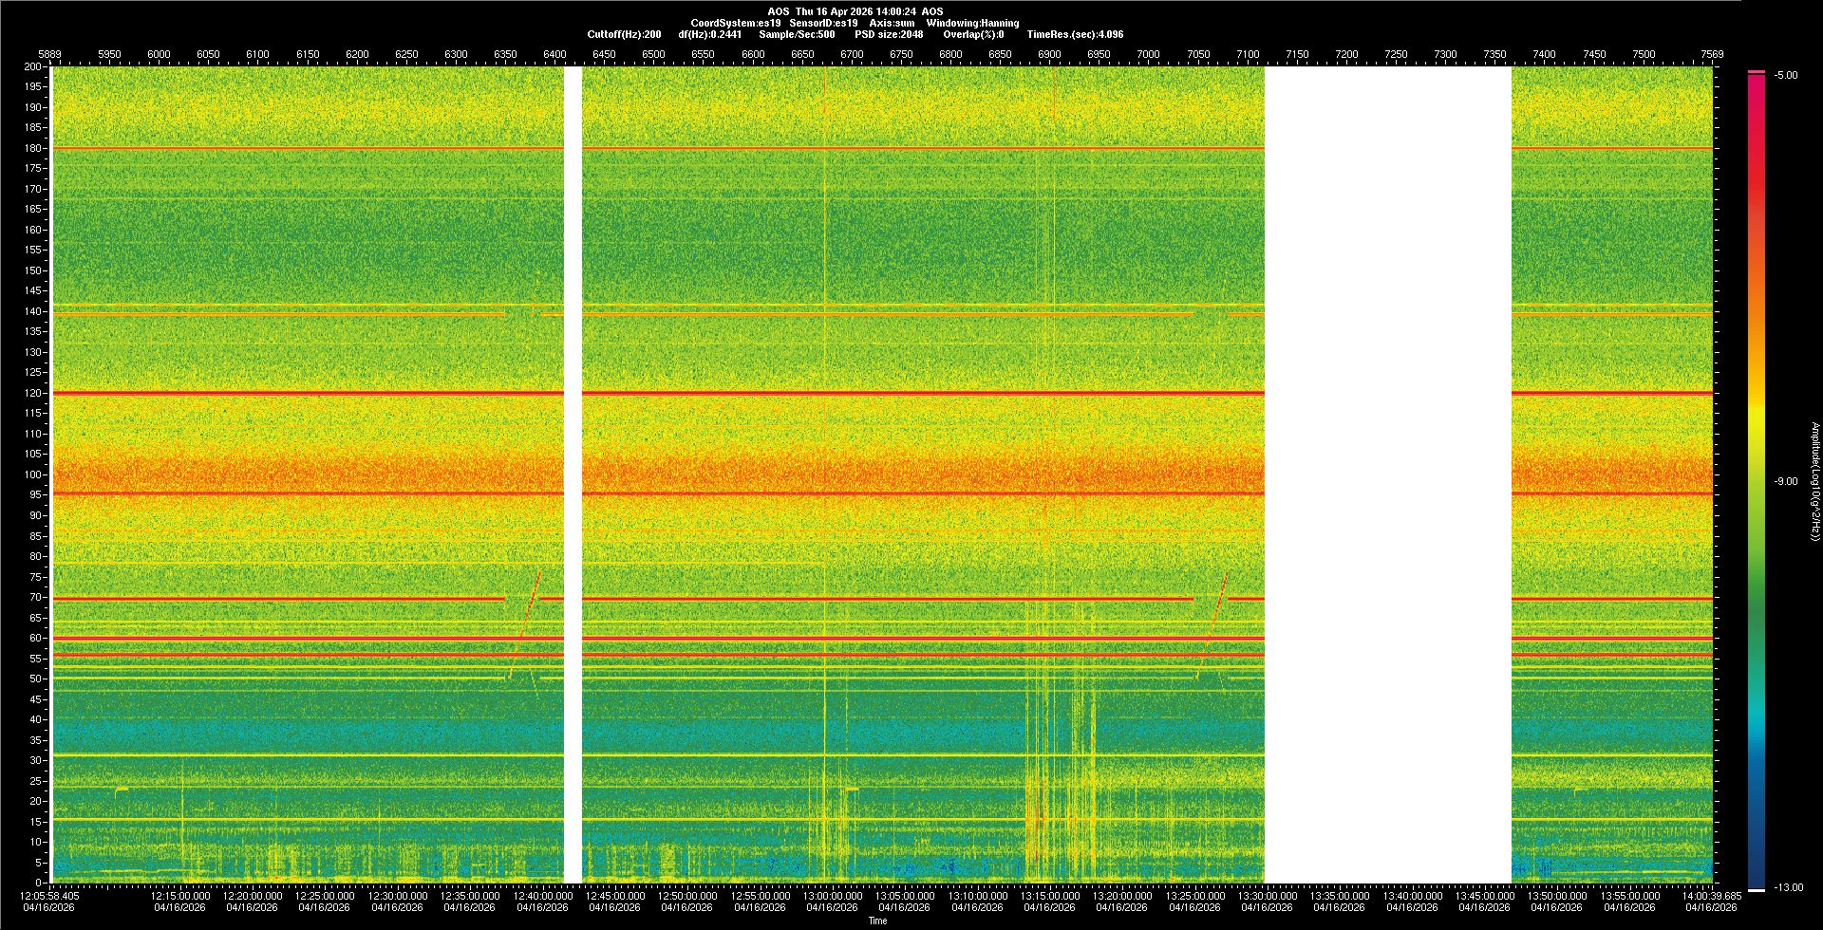Select the -5.00 colorbar maximum label
Viewport: 1823px width, 930px height.
(x=1785, y=76)
